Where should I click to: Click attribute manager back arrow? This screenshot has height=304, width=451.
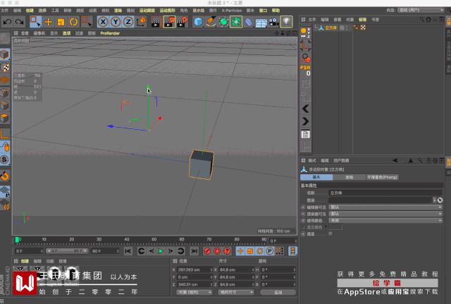click(395, 161)
